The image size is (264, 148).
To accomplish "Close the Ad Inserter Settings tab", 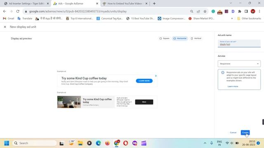I will tap(48, 4).
